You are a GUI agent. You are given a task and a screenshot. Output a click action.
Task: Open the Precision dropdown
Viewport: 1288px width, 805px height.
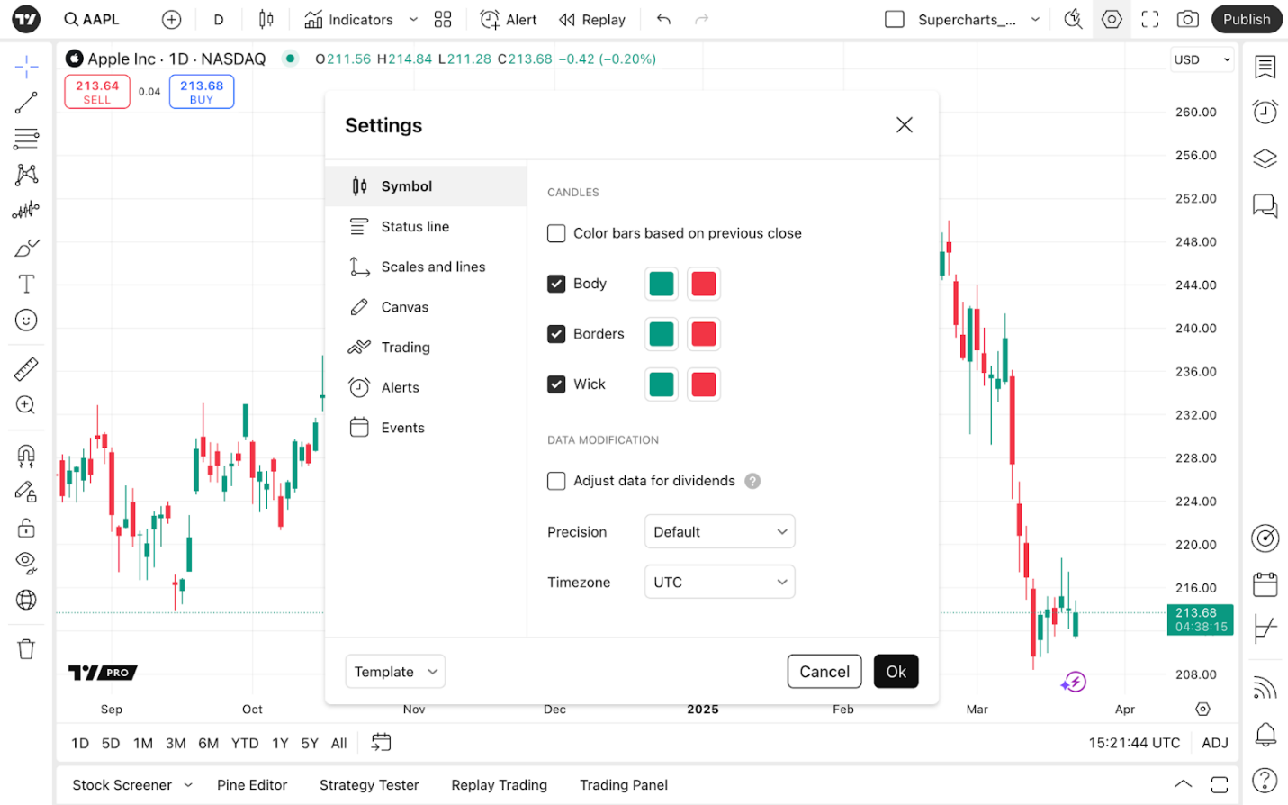point(719,532)
